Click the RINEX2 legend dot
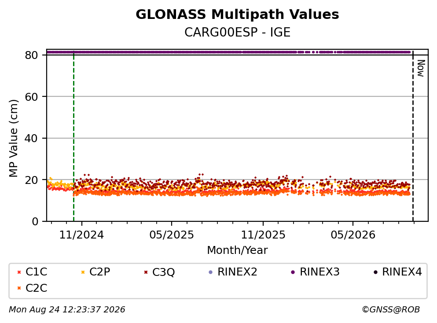437x323 pixels. (211, 272)
